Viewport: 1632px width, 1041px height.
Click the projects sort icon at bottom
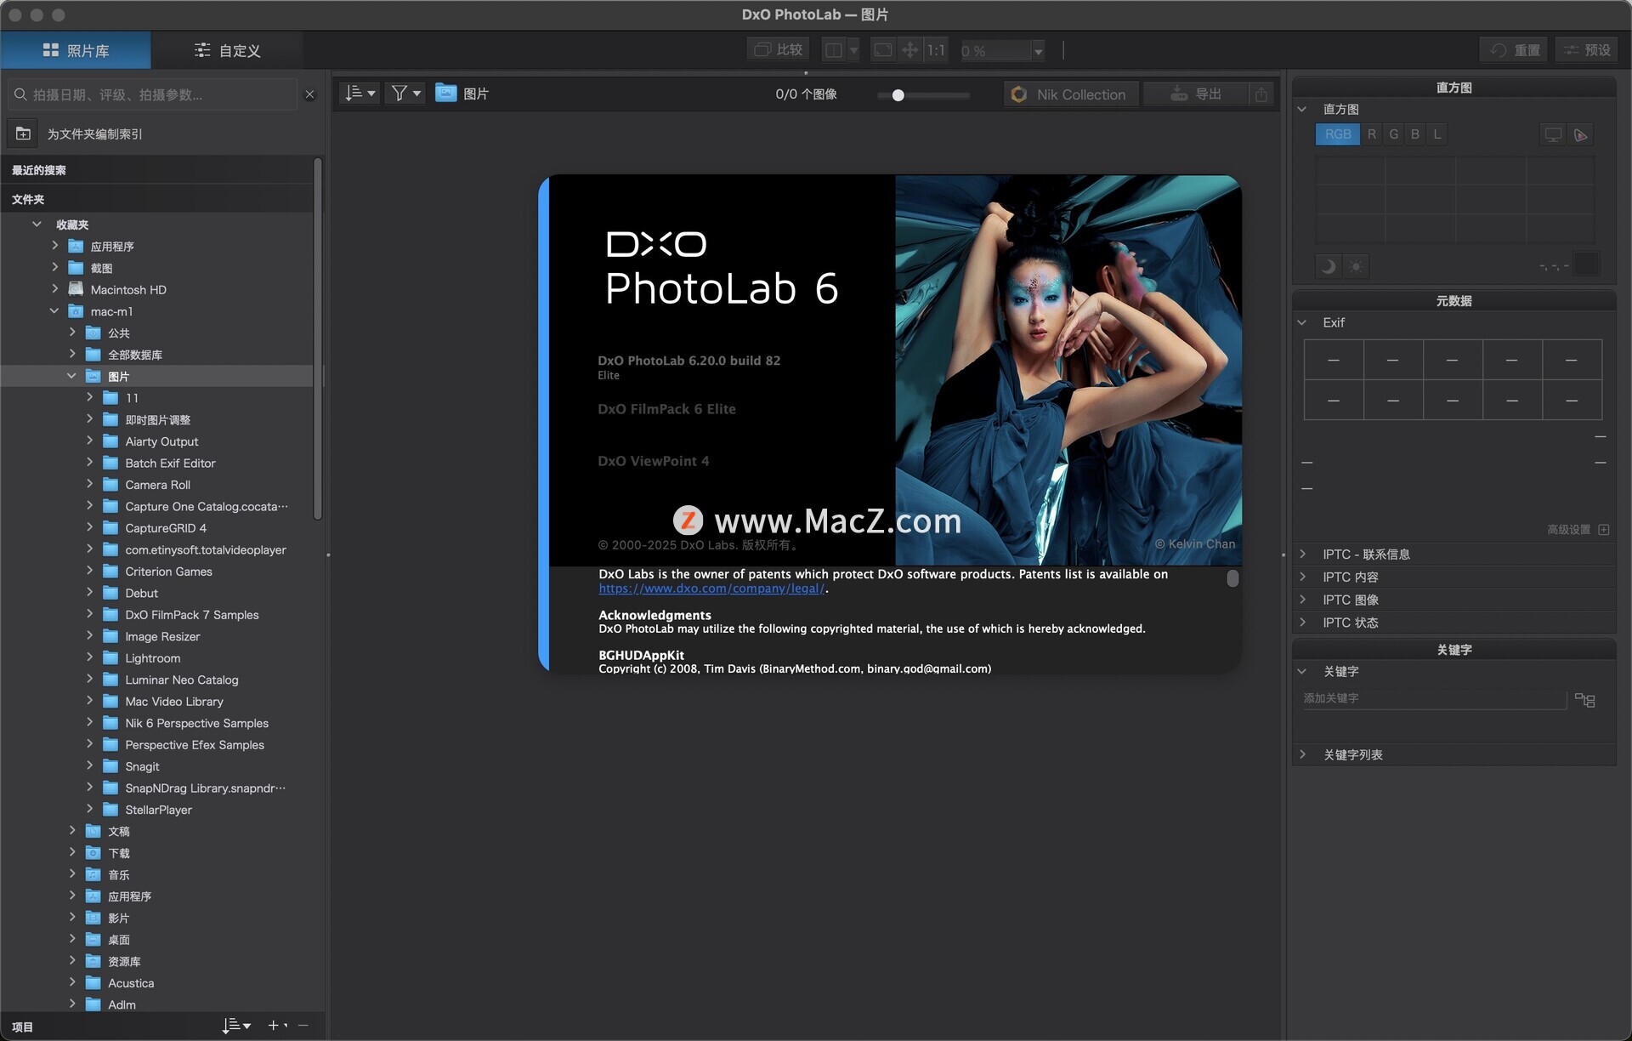click(235, 1026)
